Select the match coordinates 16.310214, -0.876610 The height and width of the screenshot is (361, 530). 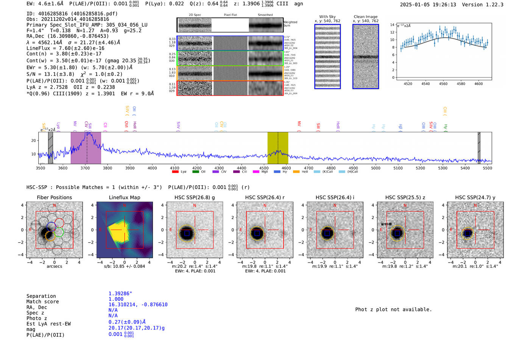tap(138, 305)
